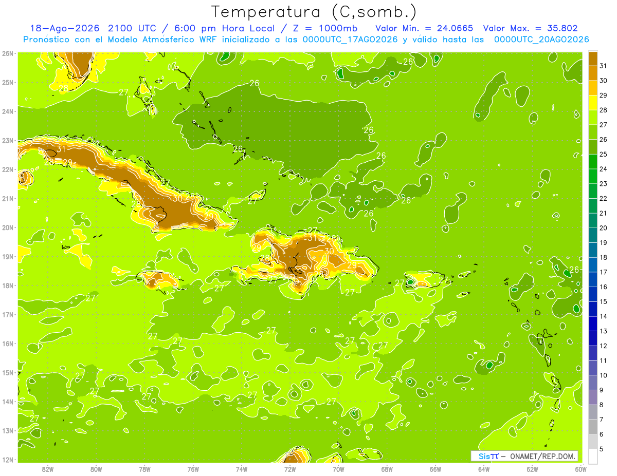Click the date text '18-Ago-2026'
617x476 pixels.
pos(64,29)
